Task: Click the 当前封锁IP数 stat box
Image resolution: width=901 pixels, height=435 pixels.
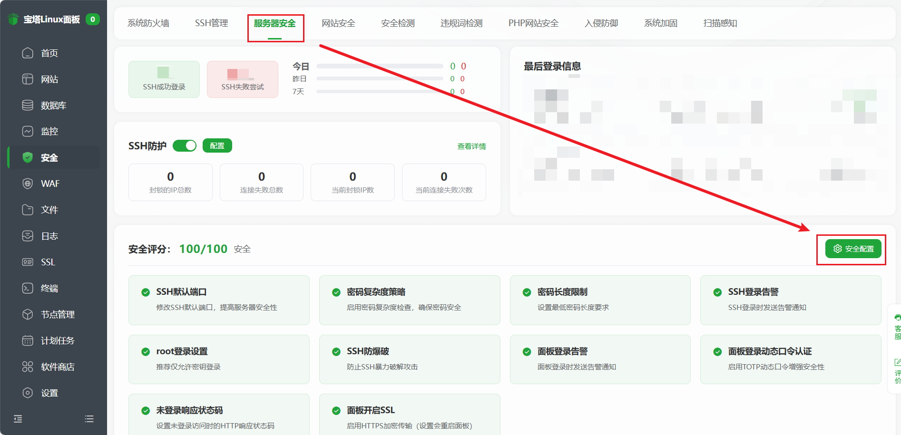Action: (x=353, y=183)
